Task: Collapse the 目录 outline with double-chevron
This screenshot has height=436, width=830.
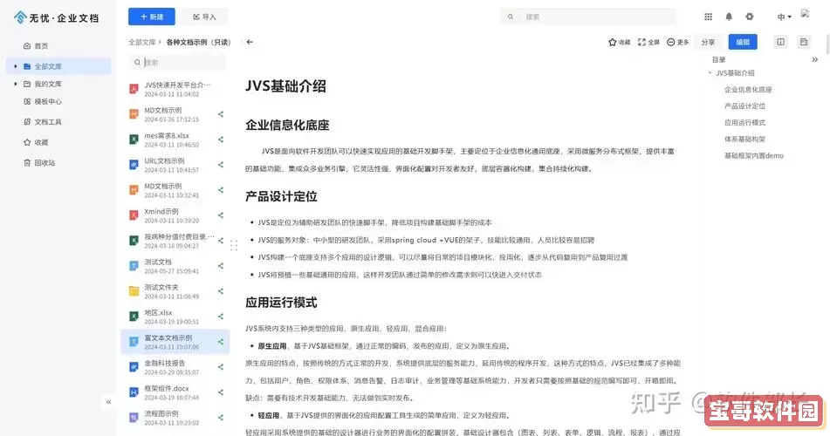Action: click(x=814, y=60)
